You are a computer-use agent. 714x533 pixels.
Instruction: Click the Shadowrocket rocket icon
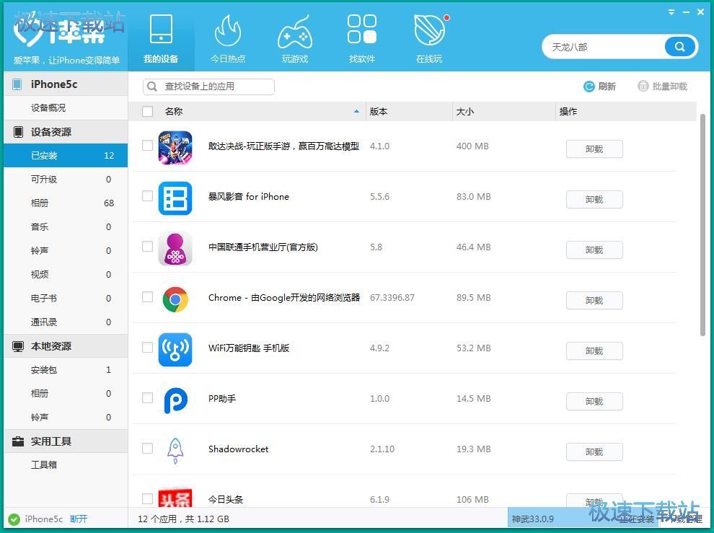point(175,451)
